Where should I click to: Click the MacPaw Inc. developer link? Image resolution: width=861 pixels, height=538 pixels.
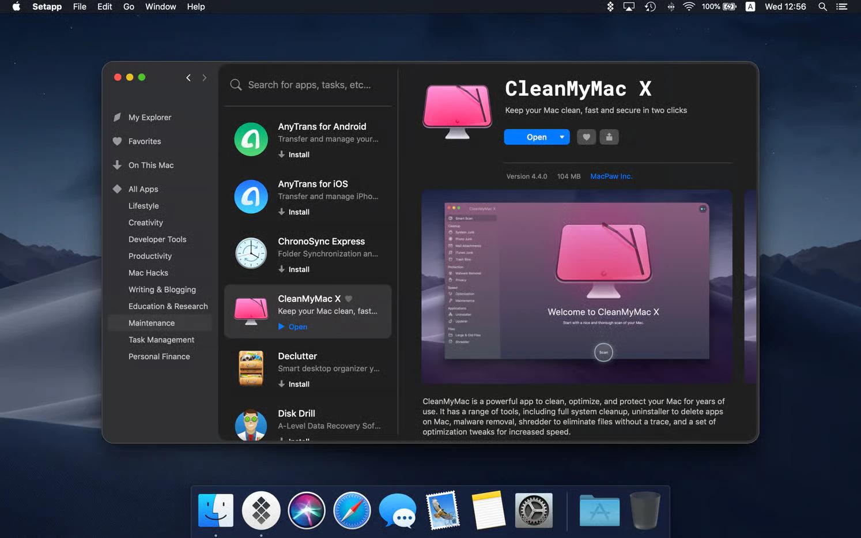tap(611, 176)
